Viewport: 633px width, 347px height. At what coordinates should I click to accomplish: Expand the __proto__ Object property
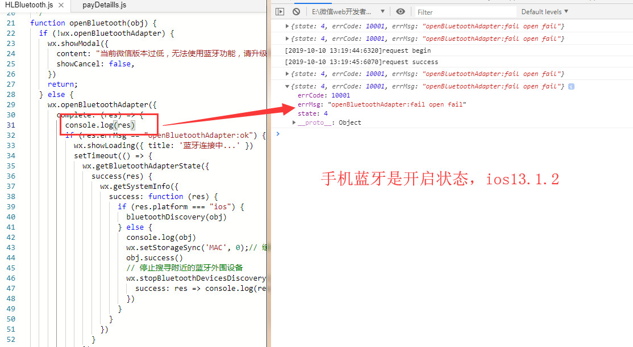point(294,122)
